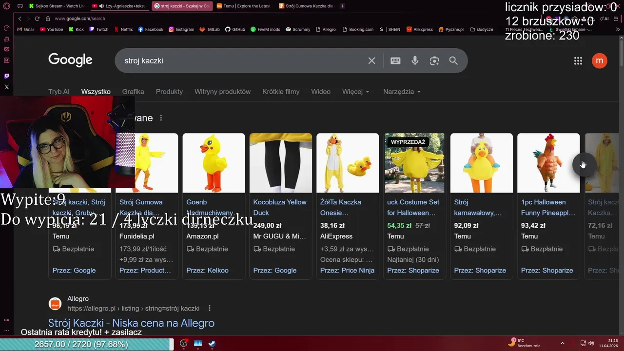Open the photo app in taskbar
The height and width of the screenshot is (351, 624).
click(x=198, y=344)
